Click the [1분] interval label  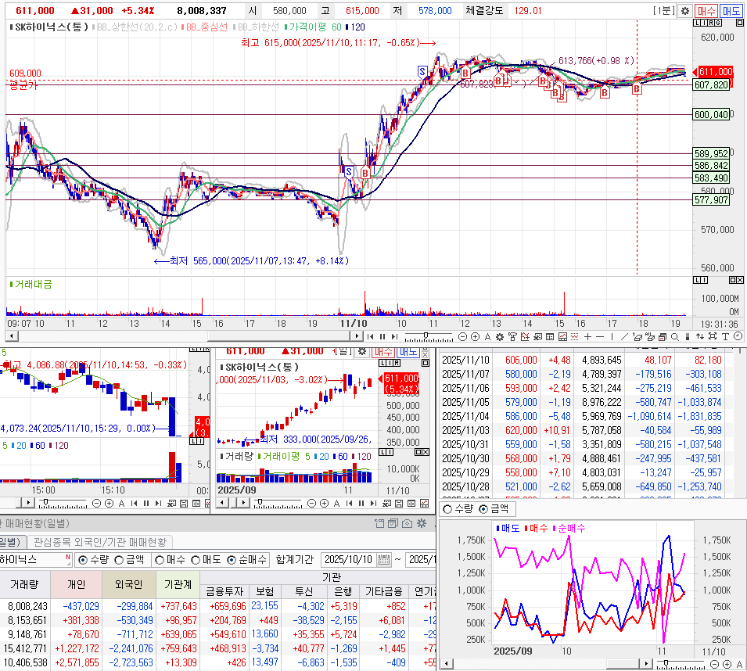pyautogui.click(x=663, y=10)
